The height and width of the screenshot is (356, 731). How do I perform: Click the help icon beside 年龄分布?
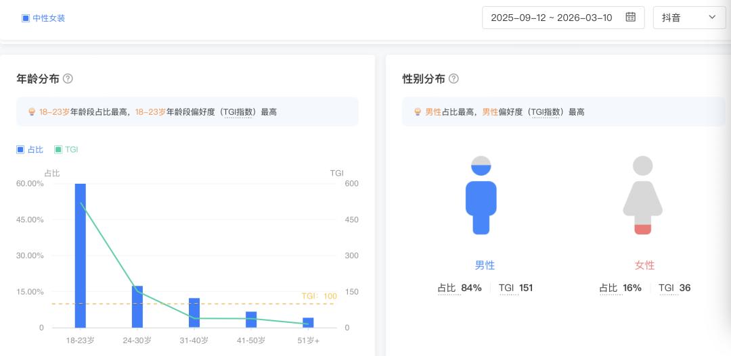[68, 78]
